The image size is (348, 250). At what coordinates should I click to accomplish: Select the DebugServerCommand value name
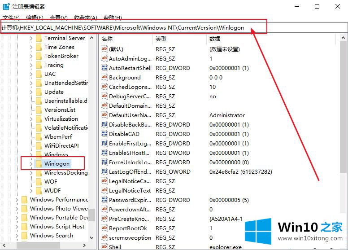point(130,96)
